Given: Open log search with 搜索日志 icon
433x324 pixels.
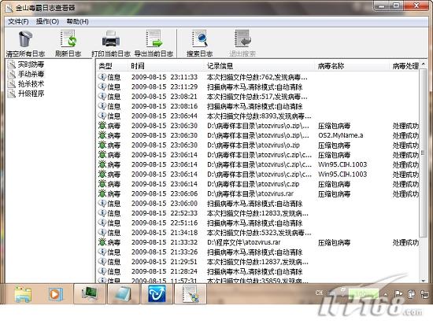Looking at the screenshot, I should 200,39.
